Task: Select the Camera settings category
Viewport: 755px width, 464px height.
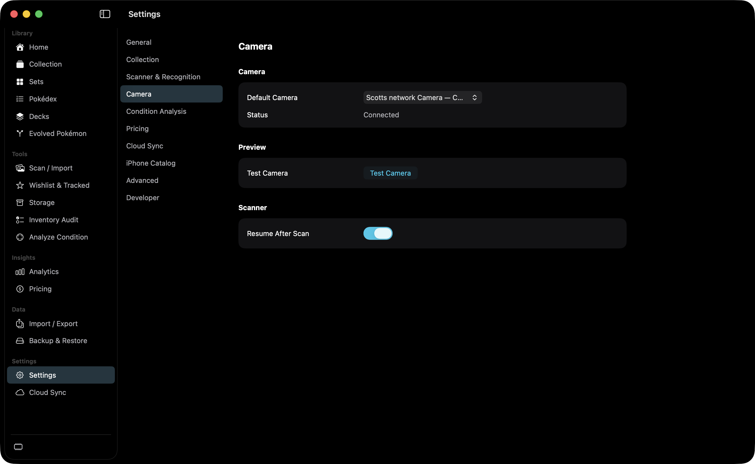Action: 171,94
